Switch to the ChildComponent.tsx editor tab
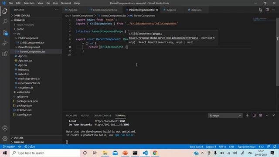Viewport: 279px width, 157px height. coord(105,10)
